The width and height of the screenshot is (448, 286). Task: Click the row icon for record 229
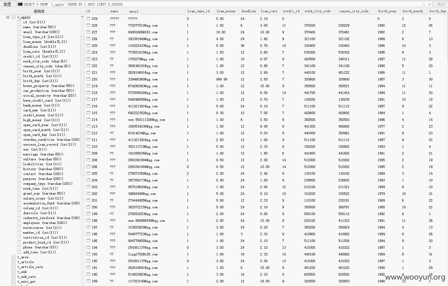tap(88, 19)
